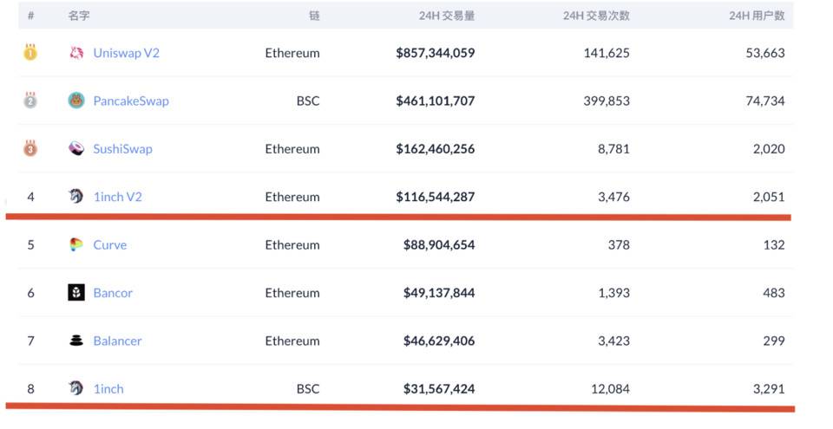833x429 pixels.
Task: Click the 链 column header
Action: [313, 16]
